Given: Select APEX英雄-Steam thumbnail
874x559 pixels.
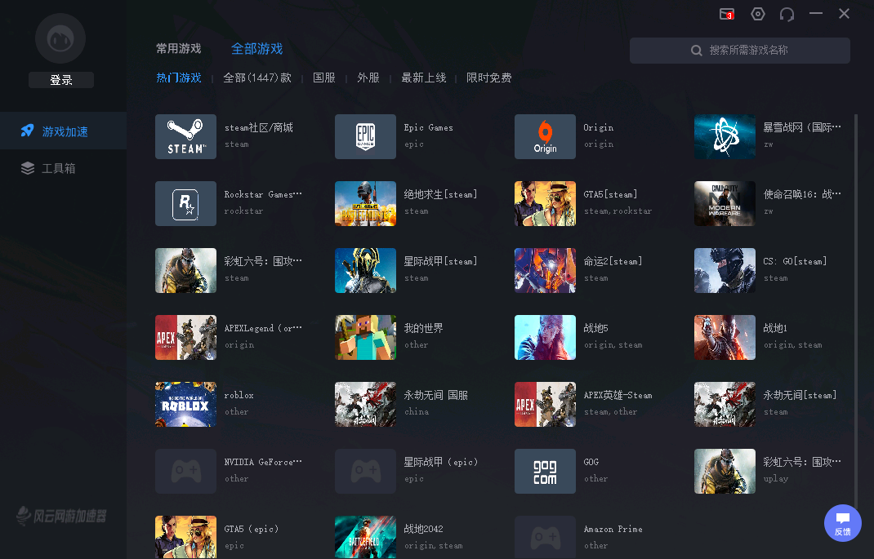Looking at the screenshot, I should (545, 404).
